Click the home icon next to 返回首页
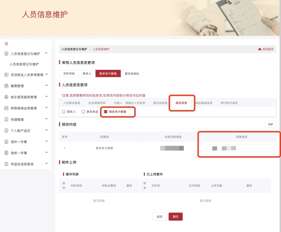This screenshot has height=232, width=281. click(259, 49)
